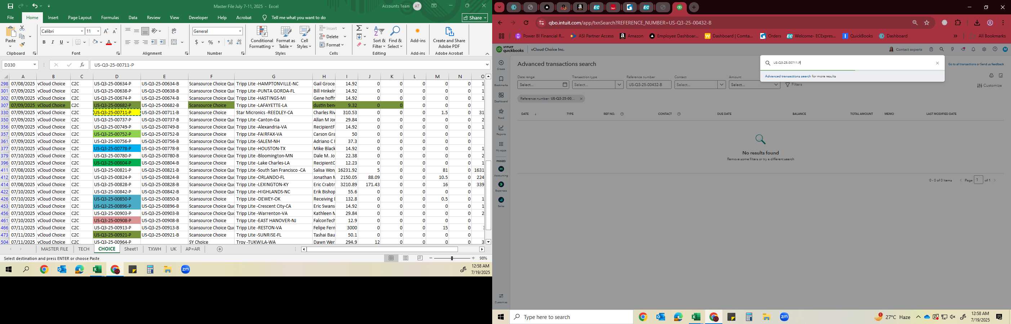Open Bookmarks in QuickBooks sidebar
Viewport: 1011px width, 324px height.
click(501, 81)
